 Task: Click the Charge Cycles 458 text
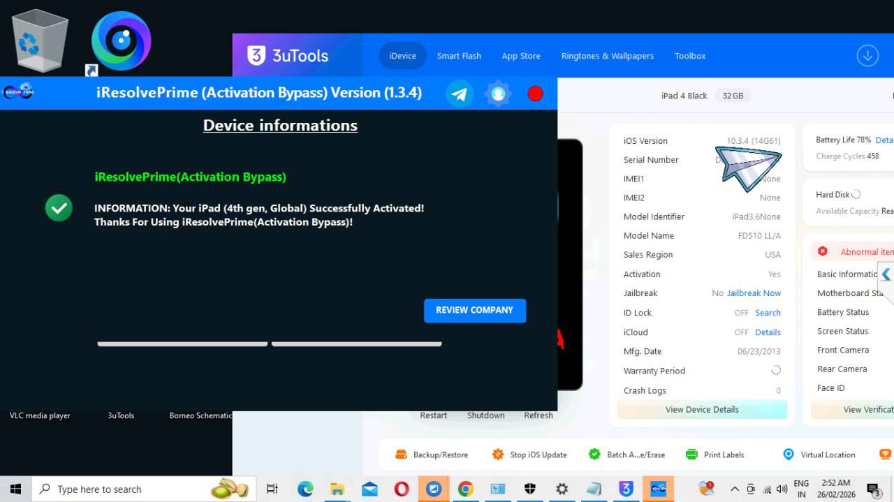(x=847, y=156)
